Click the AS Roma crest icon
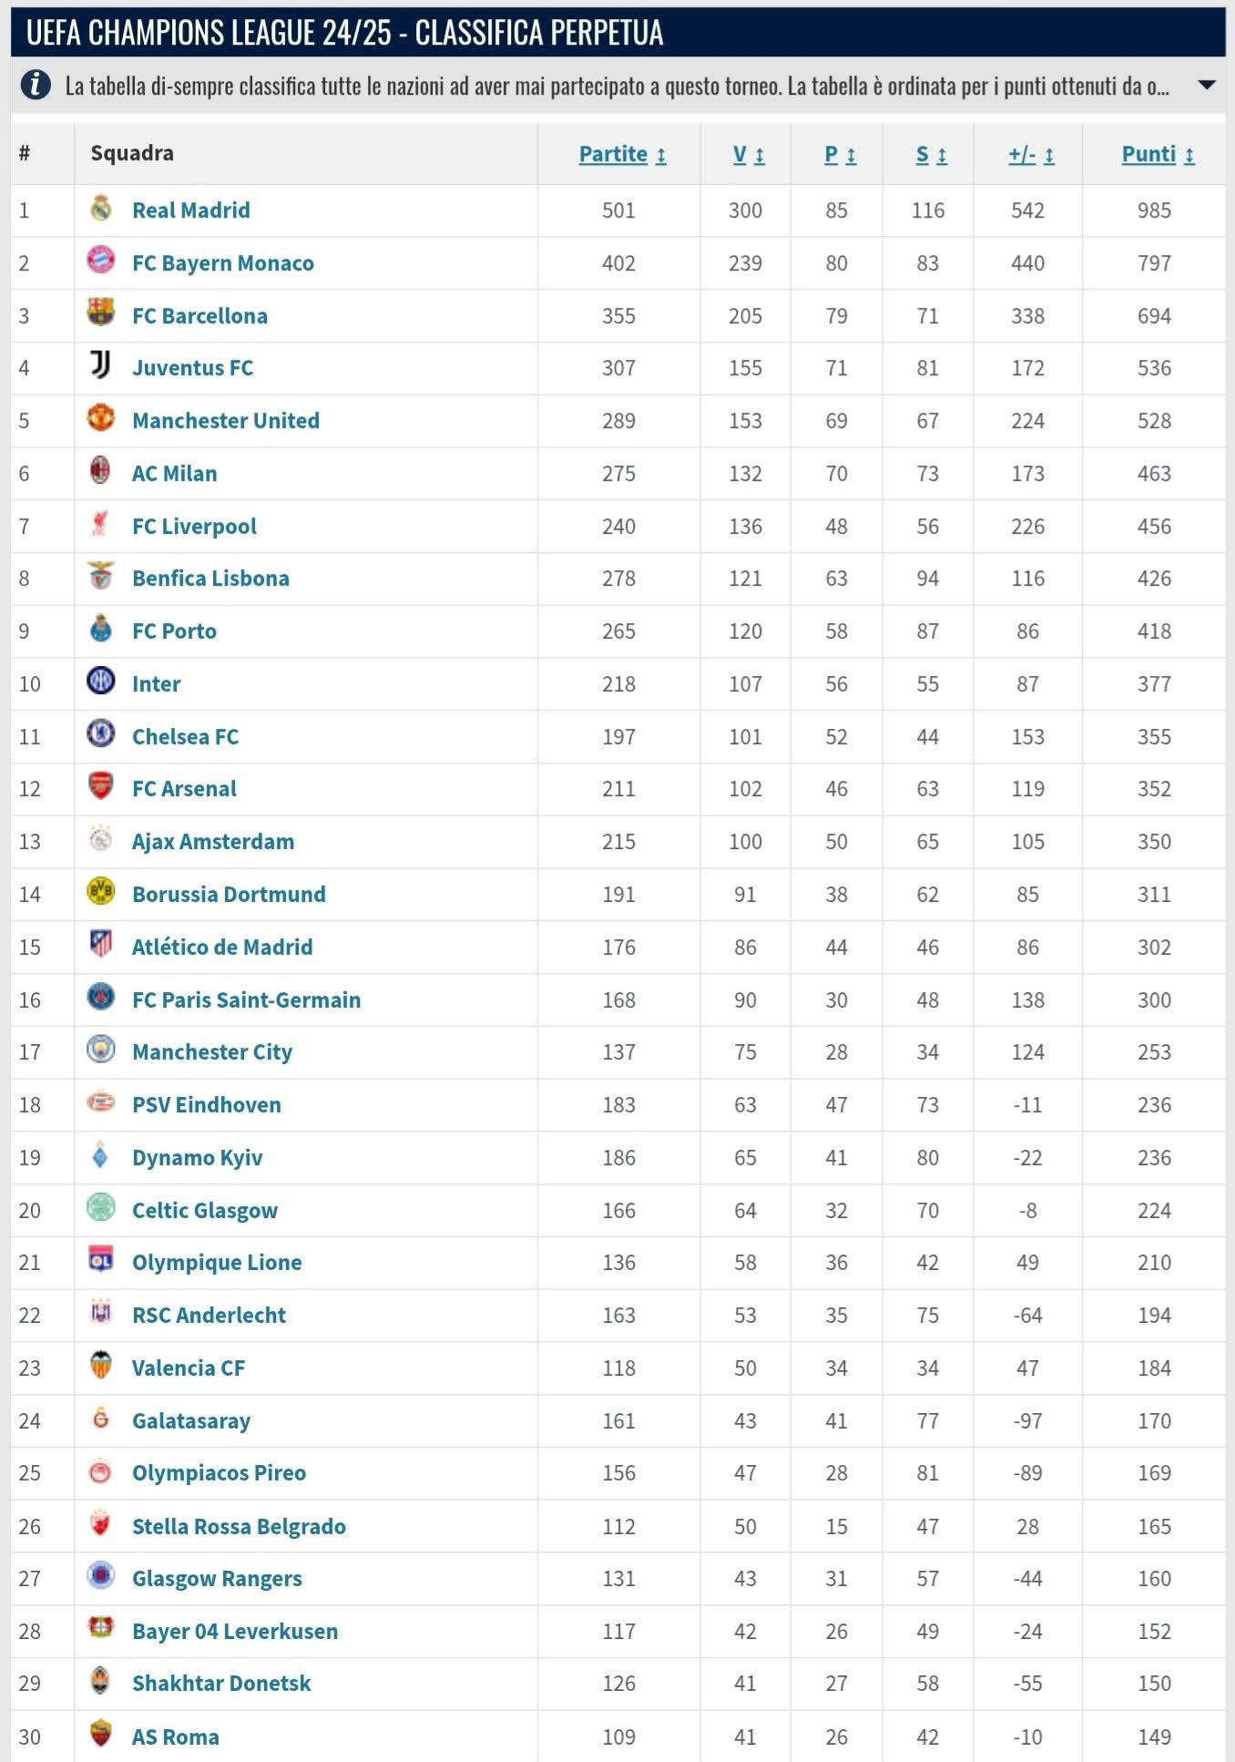 [x=101, y=1734]
